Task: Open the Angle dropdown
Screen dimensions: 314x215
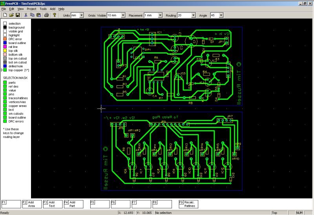Action: pos(221,15)
